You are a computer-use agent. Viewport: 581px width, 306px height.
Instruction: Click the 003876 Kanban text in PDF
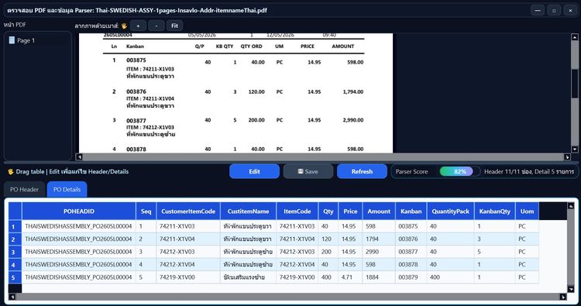[x=136, y=91]
